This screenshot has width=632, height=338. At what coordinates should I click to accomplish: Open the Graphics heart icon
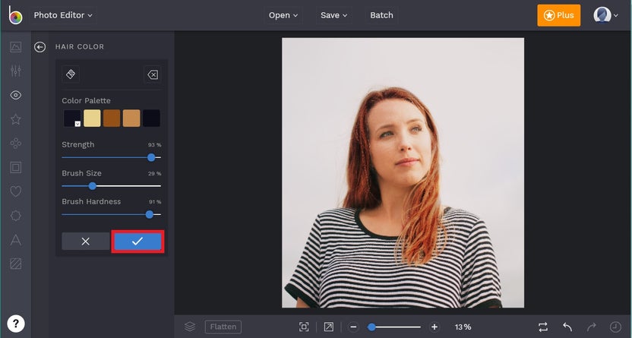pos(16,191)
